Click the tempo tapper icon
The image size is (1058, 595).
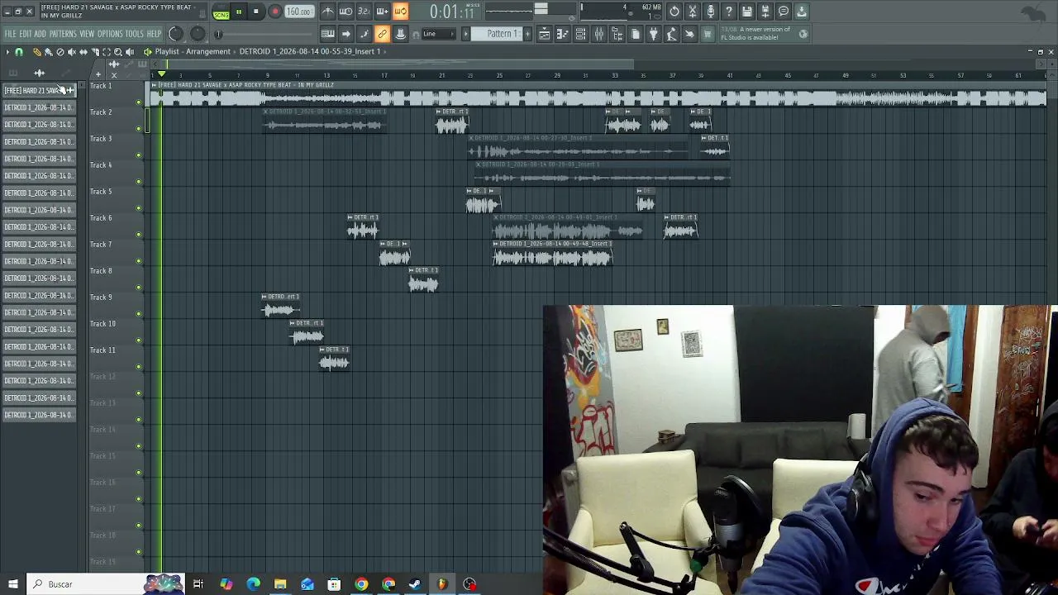pyautogui.click(x=672, y=34)
